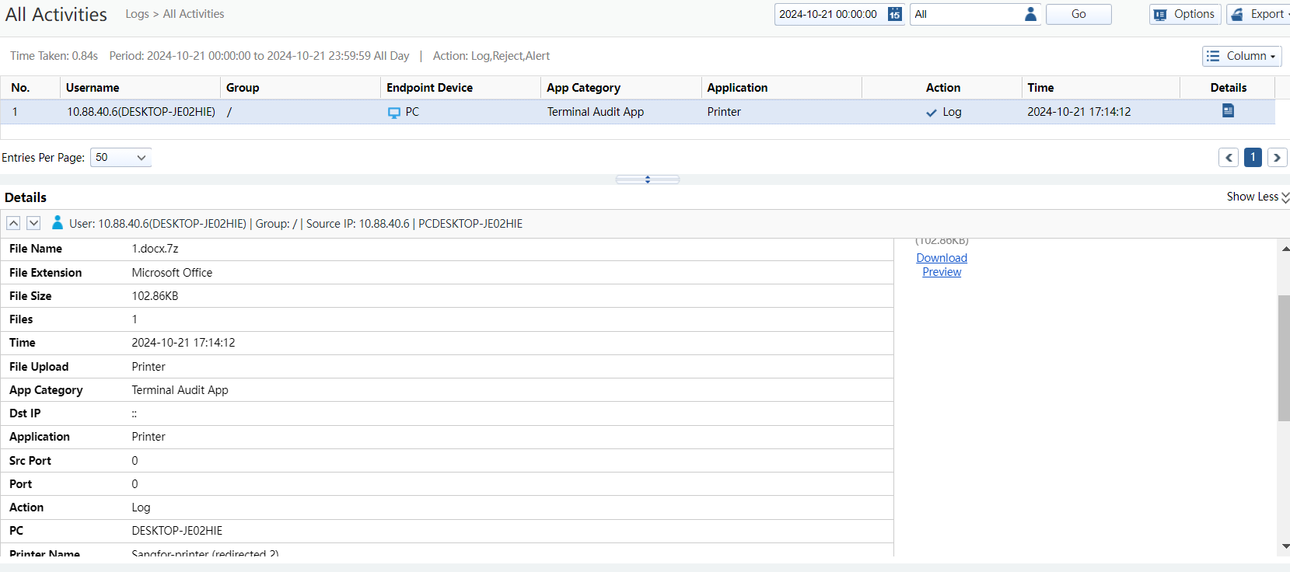Image resolution: width=1290 pixels, height=572 pixels.
Task: Open the calendar date picker icon
Action: (x=894, y=15)
